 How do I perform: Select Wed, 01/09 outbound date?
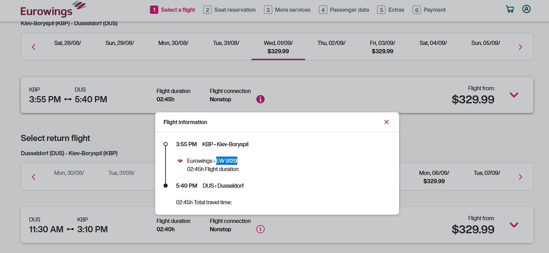point(278,47)
